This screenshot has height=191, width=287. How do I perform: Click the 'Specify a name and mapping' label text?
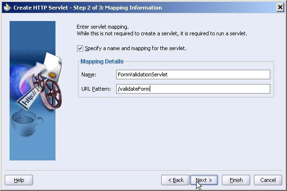pyautogui.click(x=135, y=48)
